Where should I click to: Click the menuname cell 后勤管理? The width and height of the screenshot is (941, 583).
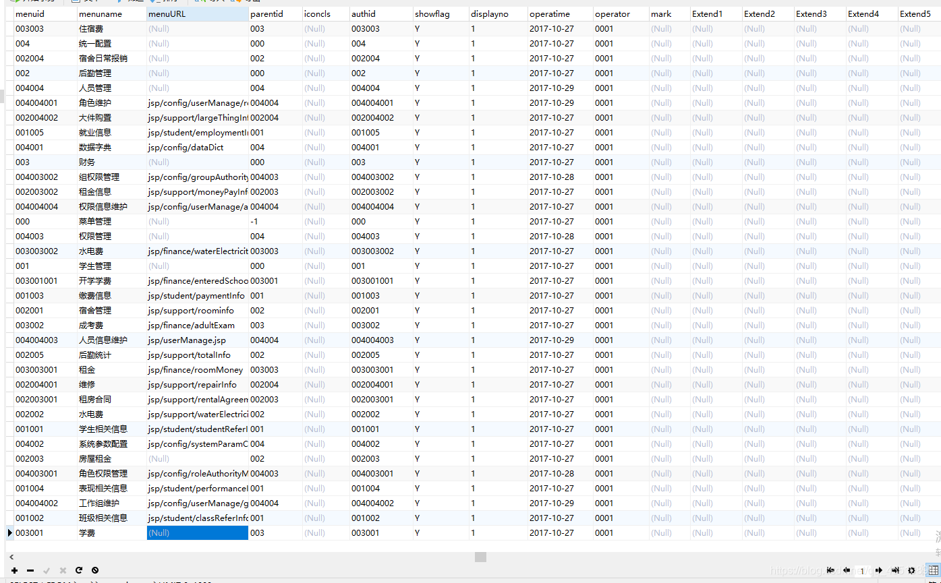point(111,73)
